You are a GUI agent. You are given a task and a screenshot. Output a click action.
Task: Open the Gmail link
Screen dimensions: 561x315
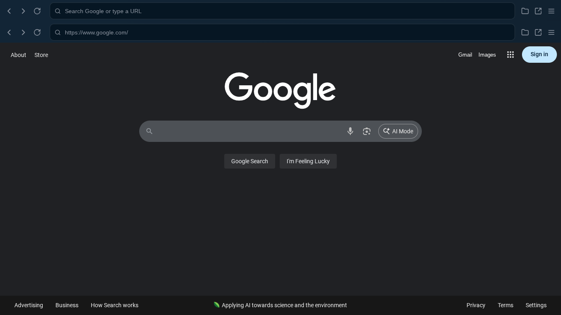coord(465,55)
